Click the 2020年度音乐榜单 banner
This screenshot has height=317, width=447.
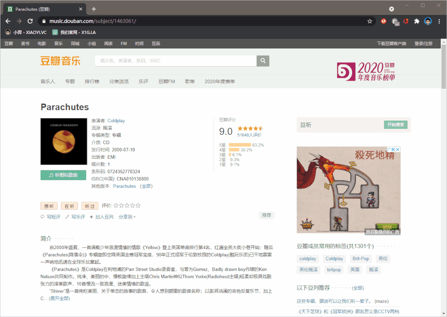(366, 71)
